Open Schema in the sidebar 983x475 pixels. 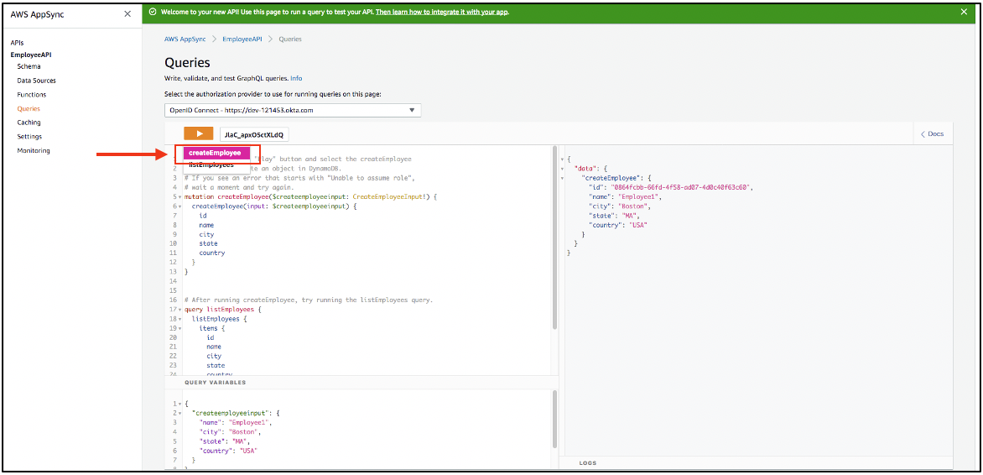point(29,66)
